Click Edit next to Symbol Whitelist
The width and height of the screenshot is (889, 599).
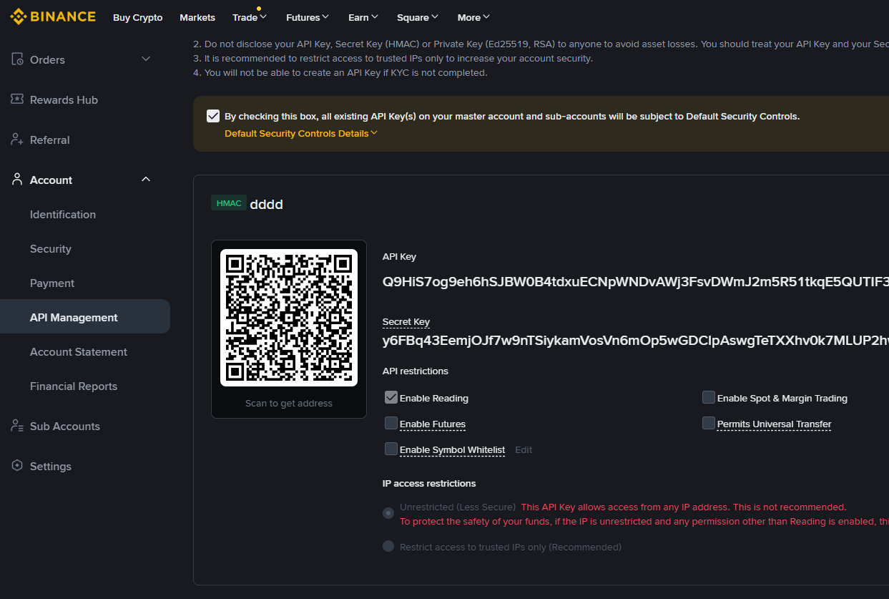pyautogui.click(x=524, y=450)
